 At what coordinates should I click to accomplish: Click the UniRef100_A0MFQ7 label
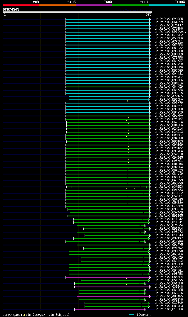tap(169, 135)
